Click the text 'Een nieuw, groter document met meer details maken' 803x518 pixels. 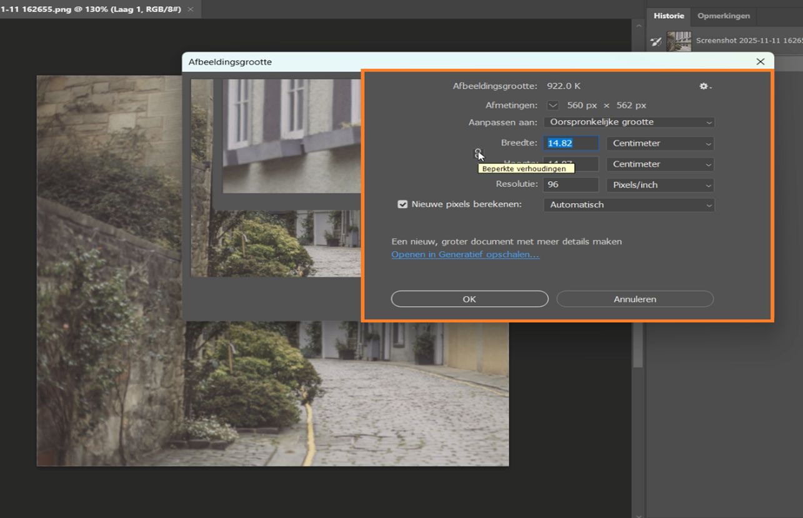[507, 241]
